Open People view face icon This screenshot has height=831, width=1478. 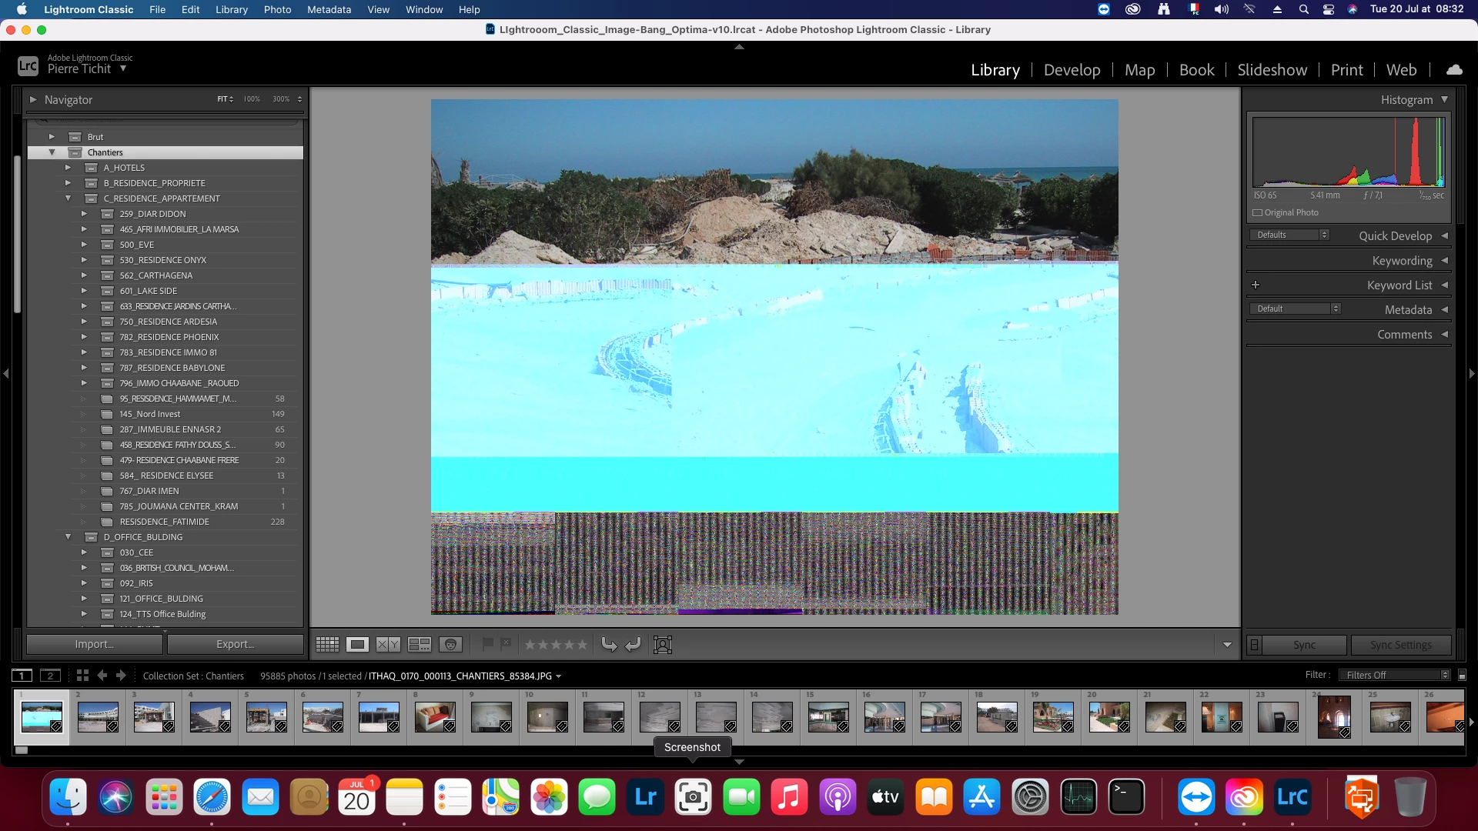click(x=450, y=645)
